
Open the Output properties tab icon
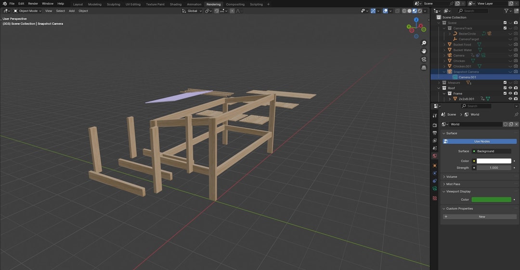(x=435, y=133)
